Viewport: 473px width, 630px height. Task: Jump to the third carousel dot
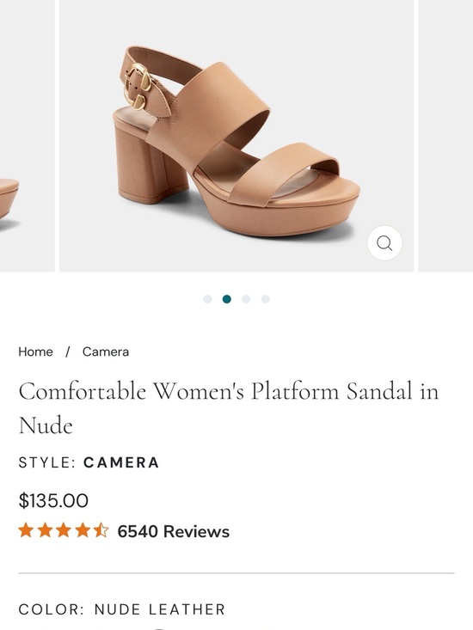coord(246,299)
